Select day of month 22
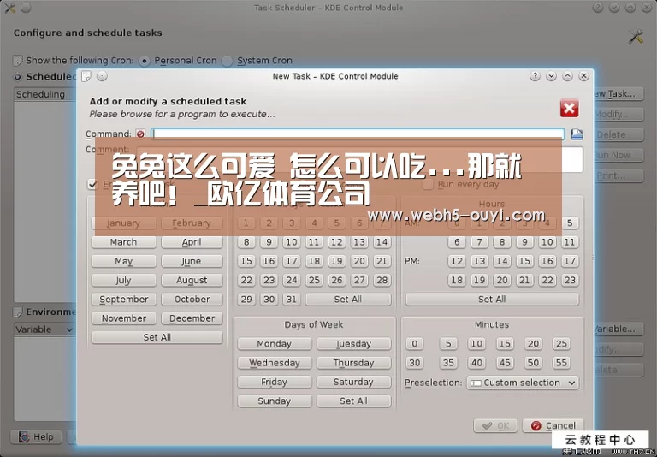657x457 pixels. click(x=246, y=280)
